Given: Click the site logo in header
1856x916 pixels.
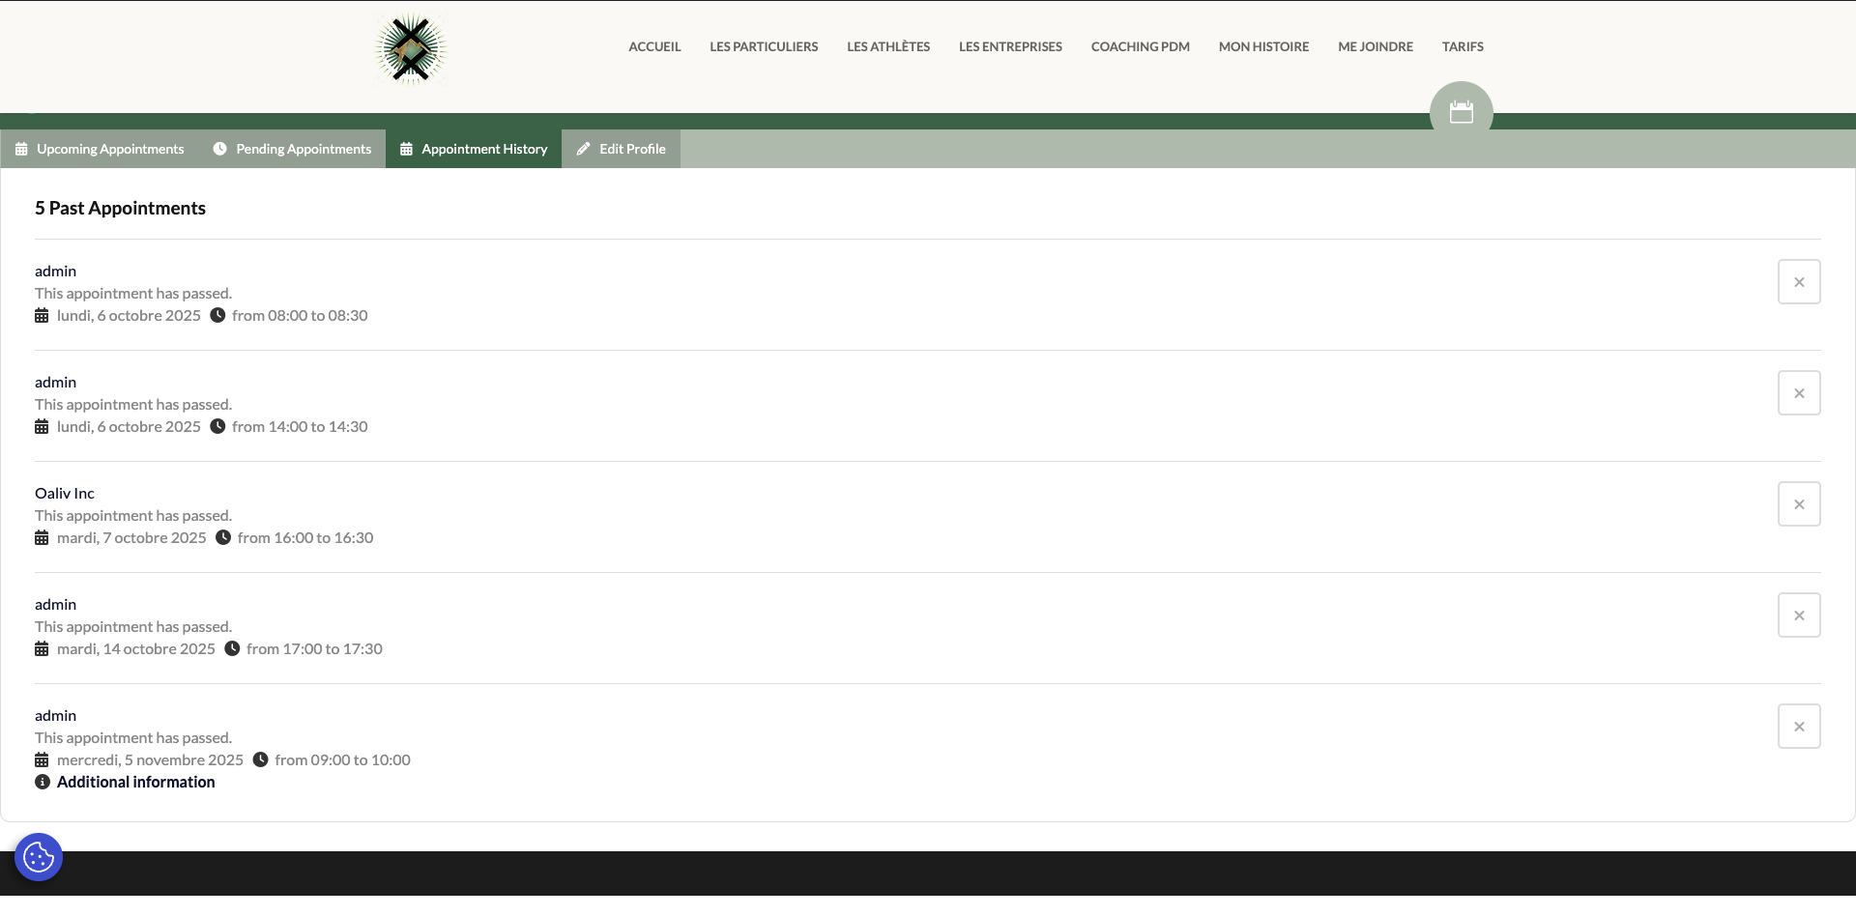Looking at the screenshot, I should [411, 48].
